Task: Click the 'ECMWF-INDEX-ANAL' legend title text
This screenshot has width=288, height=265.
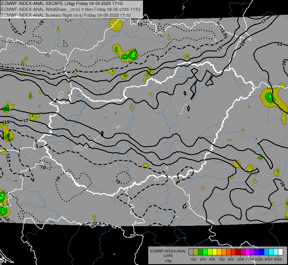Action: click(168, 251)
